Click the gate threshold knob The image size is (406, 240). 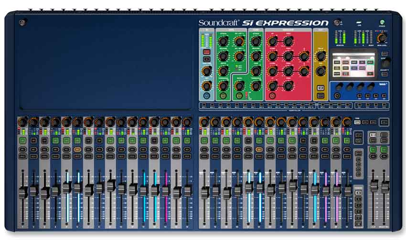[x=223, y=85]
